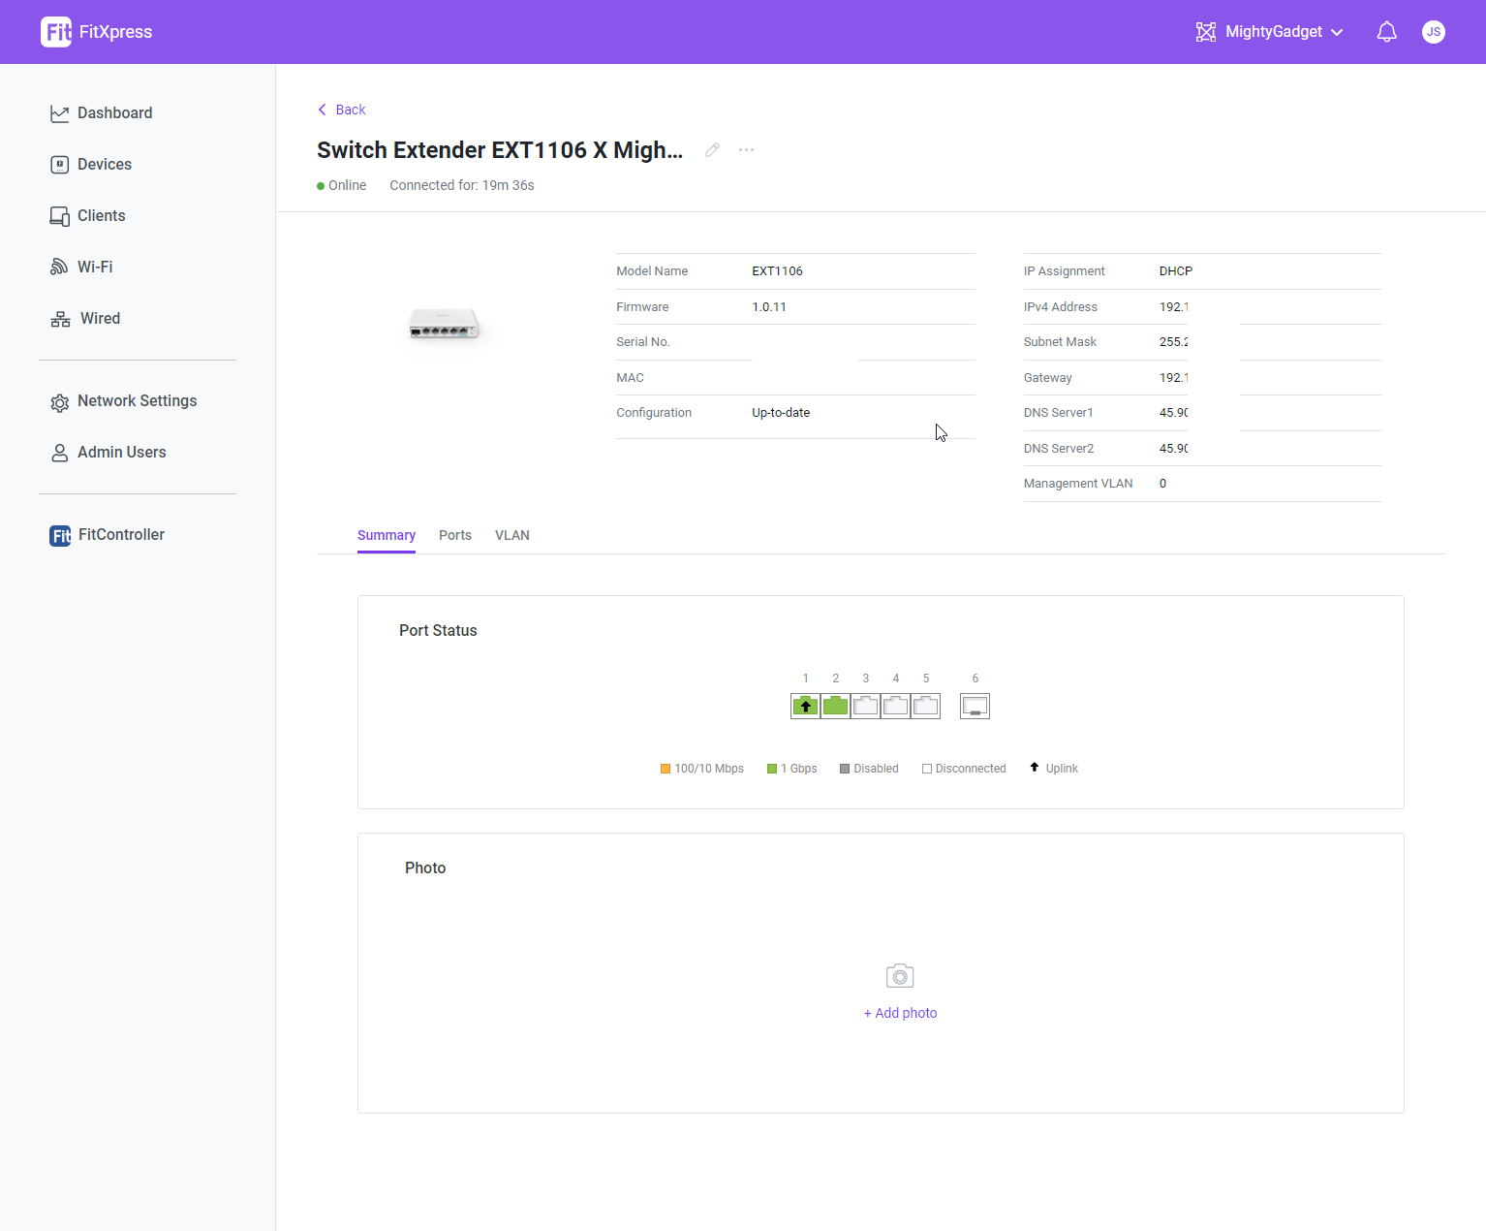This screenshot has height=1231, width=1486.
Task: Launch FitController from sidebar
Action: pyautogui.click(x=120, y=535)
